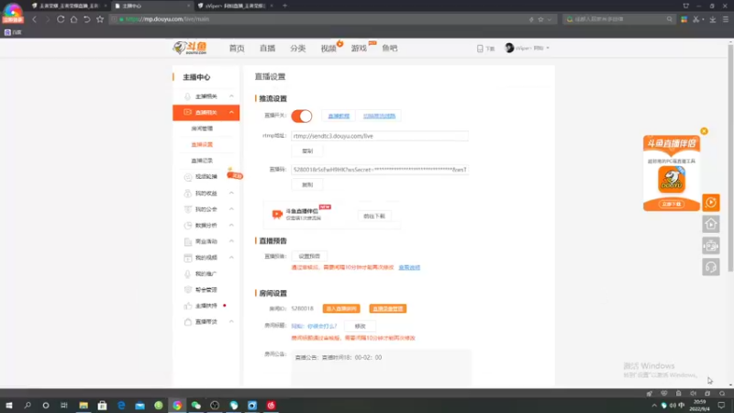The image size is (734, 413).
Task: Click the 前往下载 download button
Action: (374, 216)
